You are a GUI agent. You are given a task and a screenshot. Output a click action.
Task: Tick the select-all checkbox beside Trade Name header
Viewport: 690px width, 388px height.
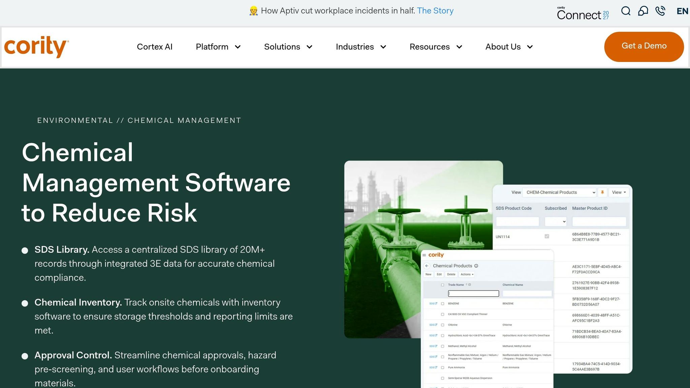pos(443,285)
